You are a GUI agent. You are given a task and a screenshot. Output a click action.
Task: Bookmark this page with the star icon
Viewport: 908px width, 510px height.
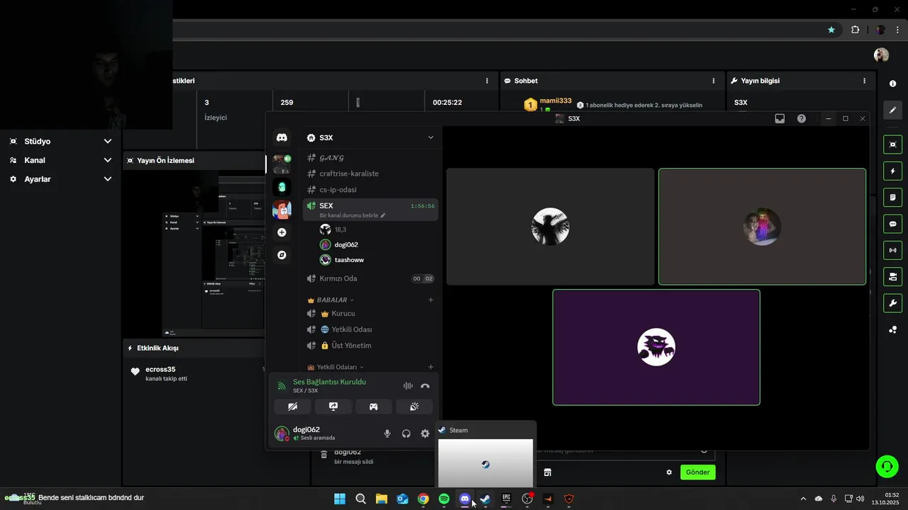pyautogui.click(x=831, y=30)
